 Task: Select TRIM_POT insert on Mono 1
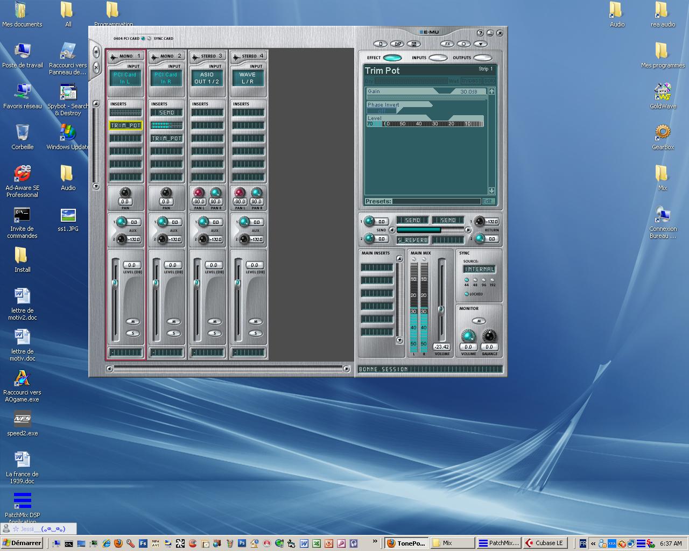click(x=125, y=125)
